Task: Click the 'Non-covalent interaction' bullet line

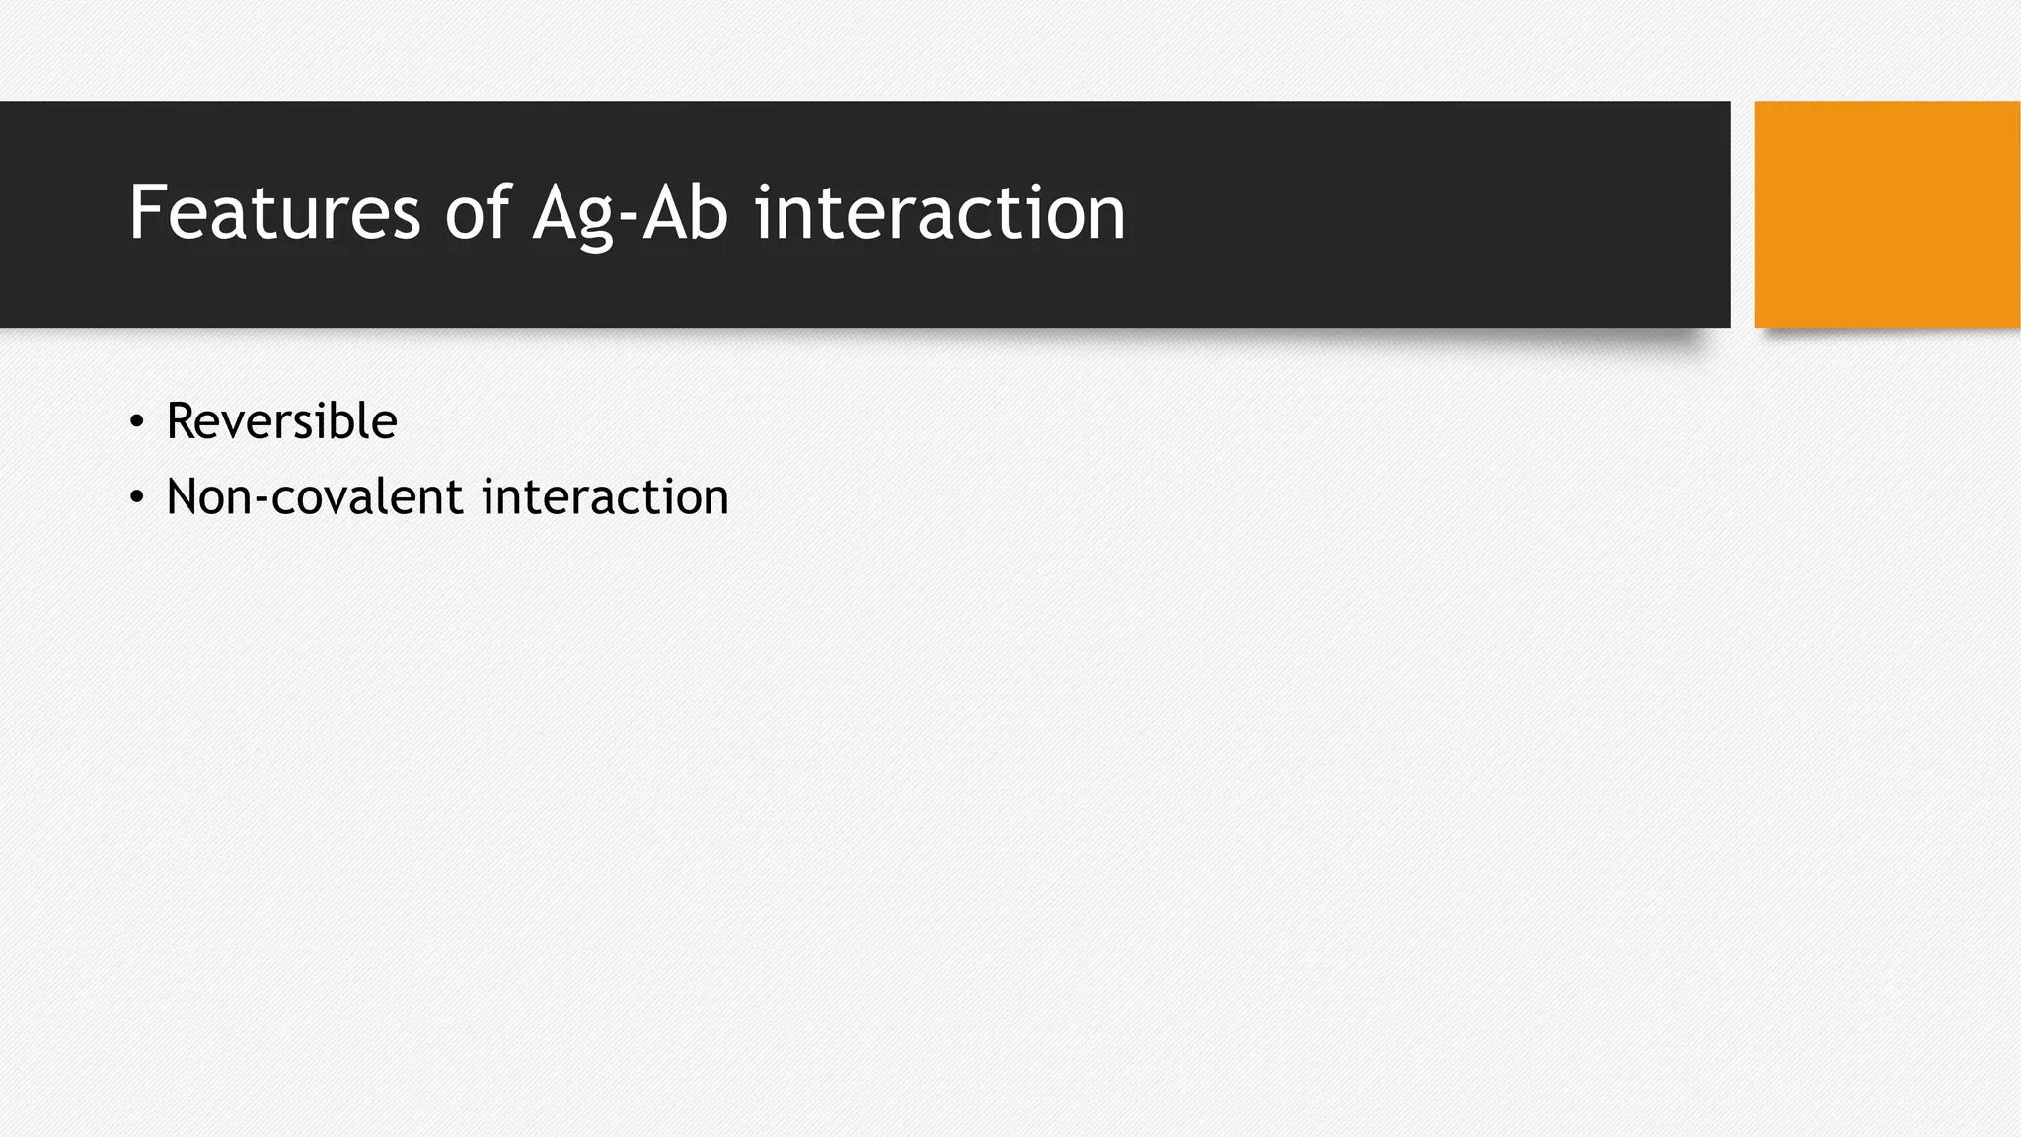Action: coord(447,496)
